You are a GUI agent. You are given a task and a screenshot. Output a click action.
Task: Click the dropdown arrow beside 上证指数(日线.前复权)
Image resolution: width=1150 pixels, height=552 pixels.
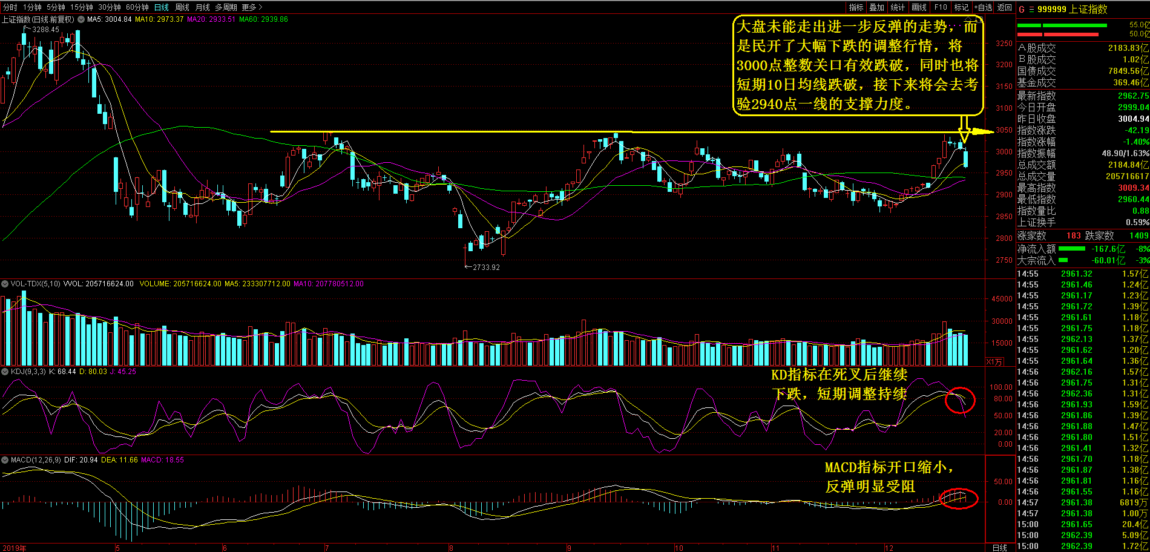[80, 19]
